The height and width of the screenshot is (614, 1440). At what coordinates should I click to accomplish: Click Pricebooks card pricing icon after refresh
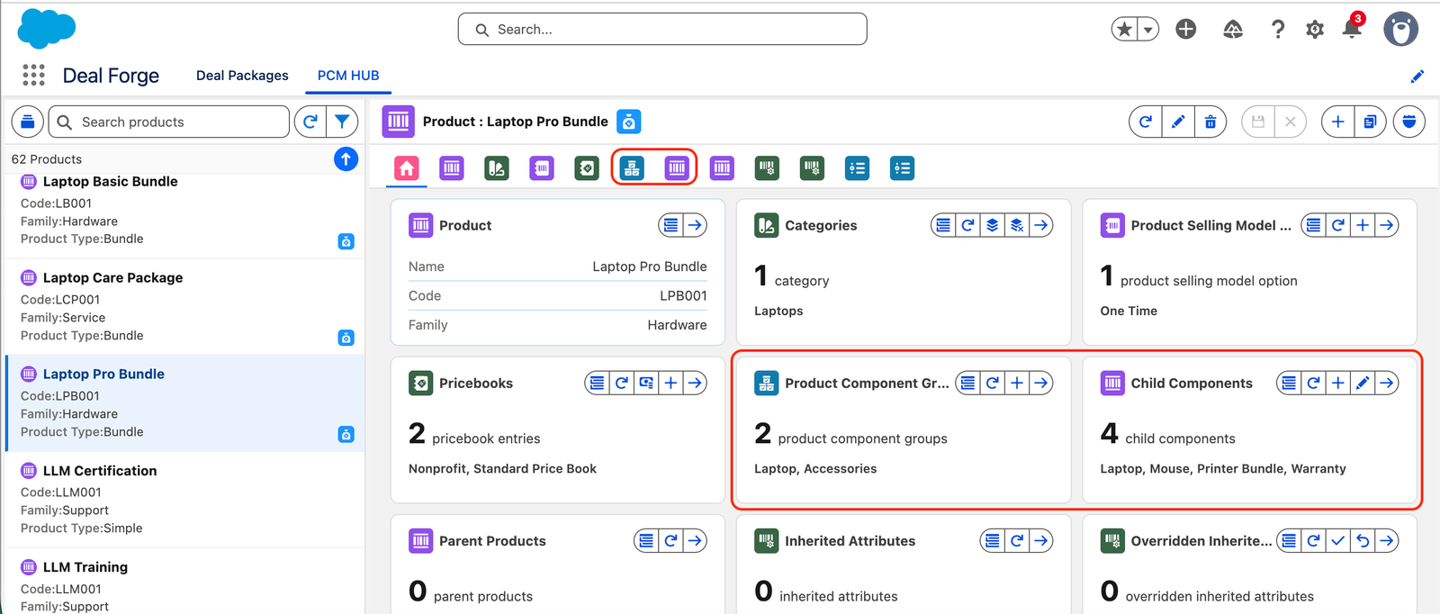click(646, 383)
